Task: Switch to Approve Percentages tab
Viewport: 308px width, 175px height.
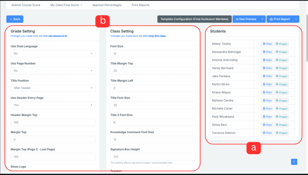Action: tap(107, 5)
